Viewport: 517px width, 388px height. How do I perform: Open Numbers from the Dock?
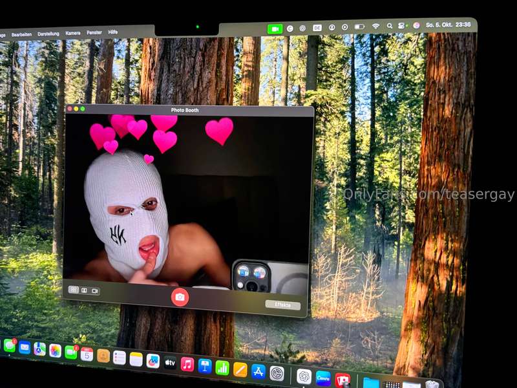pyautogui.click(x=222, y=368)
